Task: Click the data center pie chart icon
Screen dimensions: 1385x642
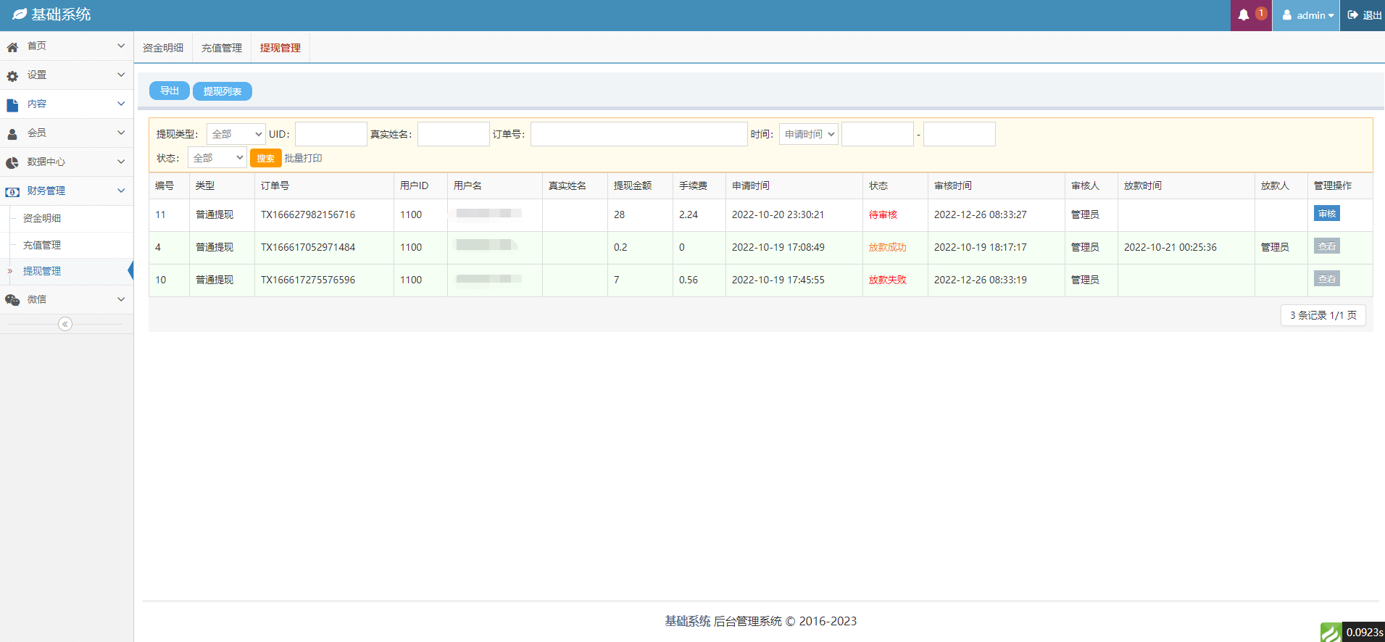Action: tap(12, 162)
